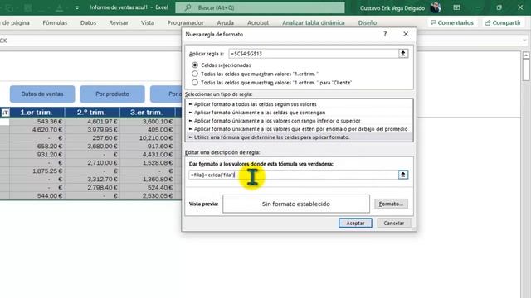Open the ribbon display options icon
Image resolution: width=531 pixels, height=298 pixels.
(457, 7)
